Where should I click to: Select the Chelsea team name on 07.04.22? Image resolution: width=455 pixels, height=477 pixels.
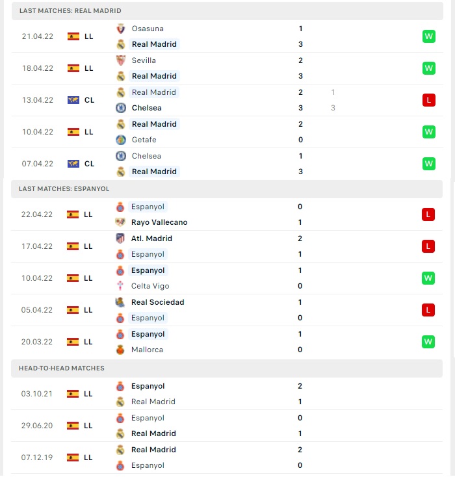(x=146, y=156)
